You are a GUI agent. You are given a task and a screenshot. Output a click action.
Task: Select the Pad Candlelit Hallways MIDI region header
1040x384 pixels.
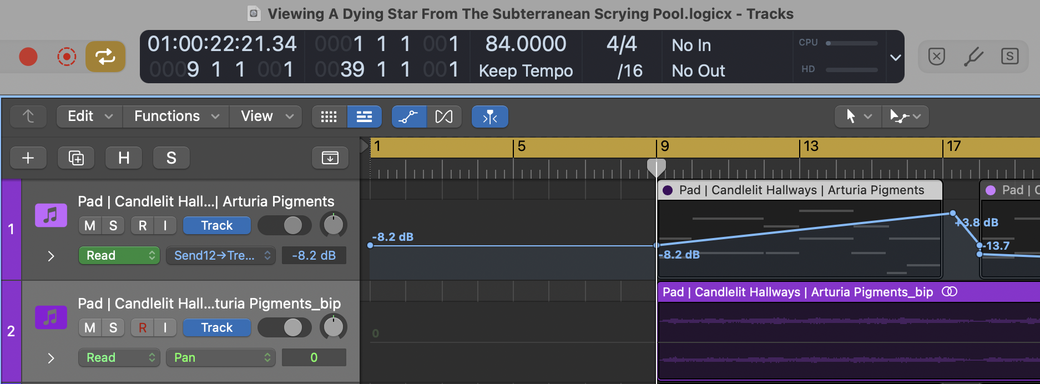coord(800,190)
